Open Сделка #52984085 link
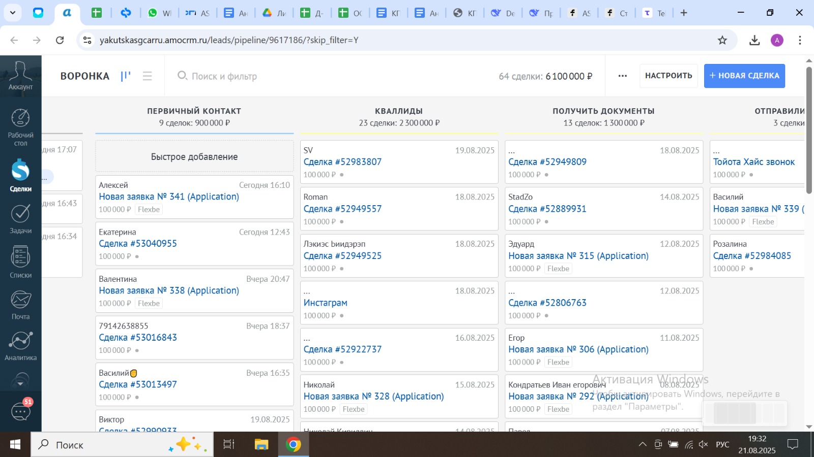The image size is (814, 457). pos(752,255)
